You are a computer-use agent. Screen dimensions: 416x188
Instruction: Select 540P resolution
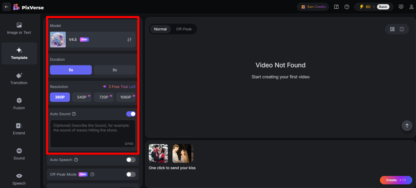[x=82, y=97]
